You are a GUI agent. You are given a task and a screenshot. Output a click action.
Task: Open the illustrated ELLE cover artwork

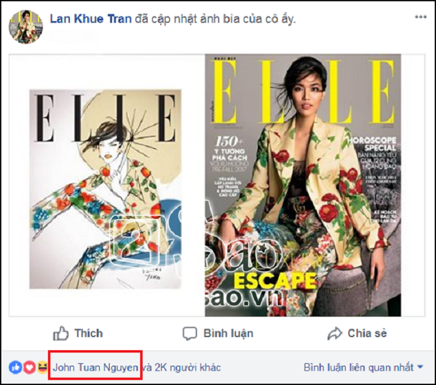coord(105,189)
